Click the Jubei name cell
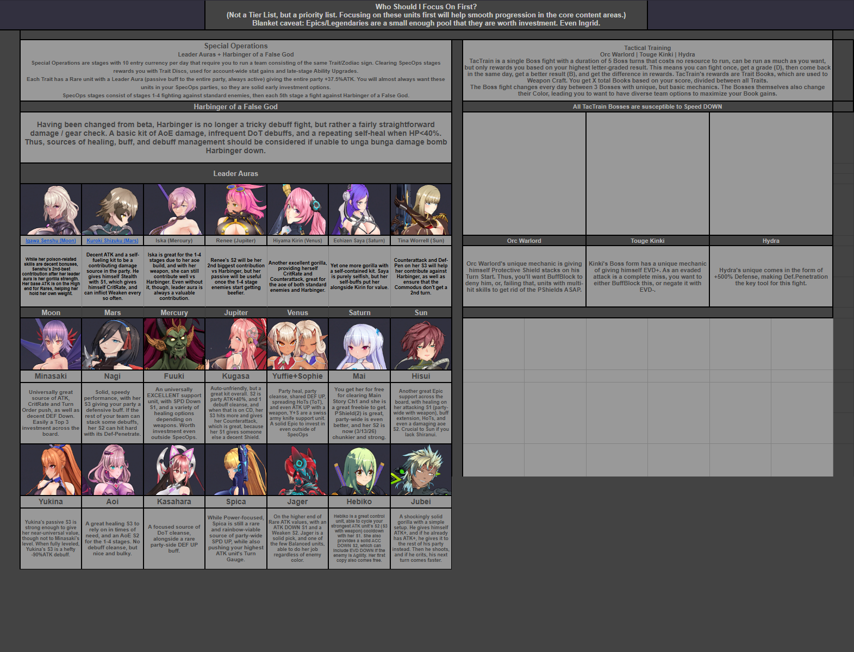Viewport: 854px width, 652px height. (x=421, y=501)
